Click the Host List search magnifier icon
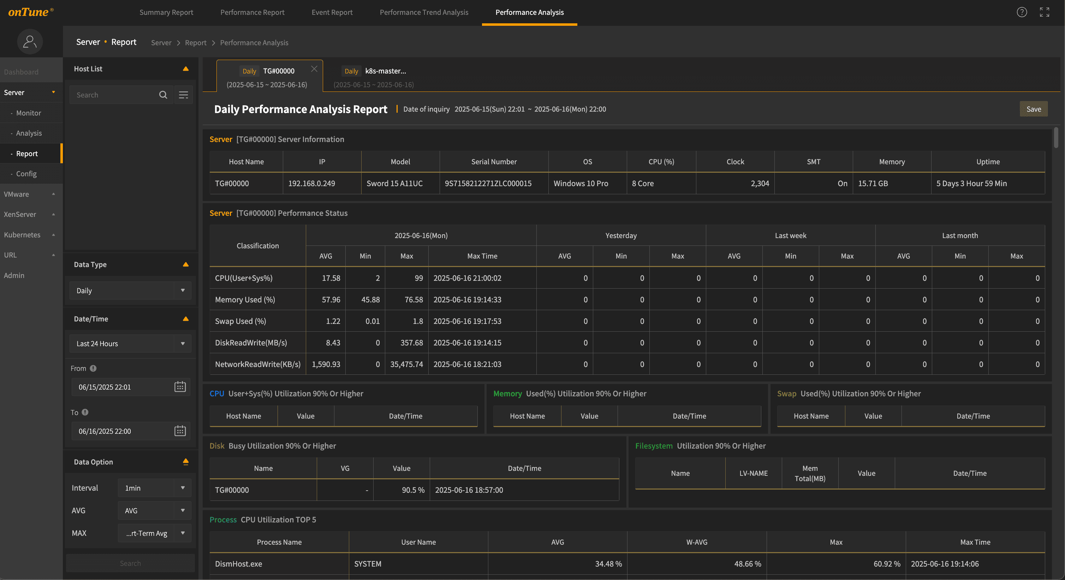This screenshot has width=1065, height=580. coord(163,95)
